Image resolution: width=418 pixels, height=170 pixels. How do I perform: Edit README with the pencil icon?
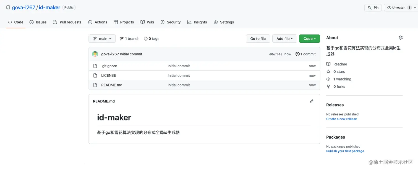pos(312,101)
